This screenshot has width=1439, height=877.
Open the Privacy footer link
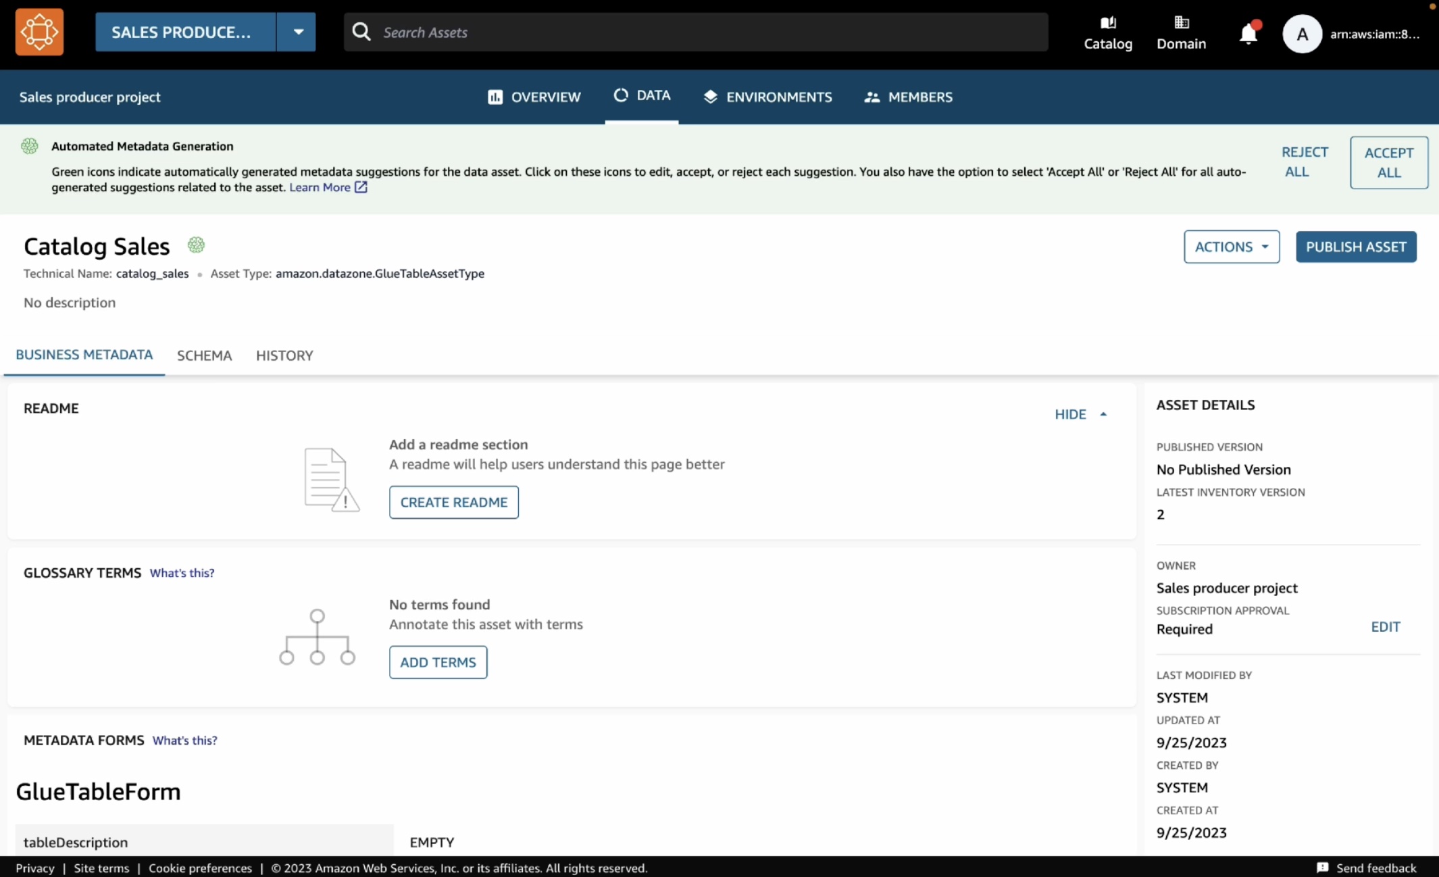click(34, 868)
